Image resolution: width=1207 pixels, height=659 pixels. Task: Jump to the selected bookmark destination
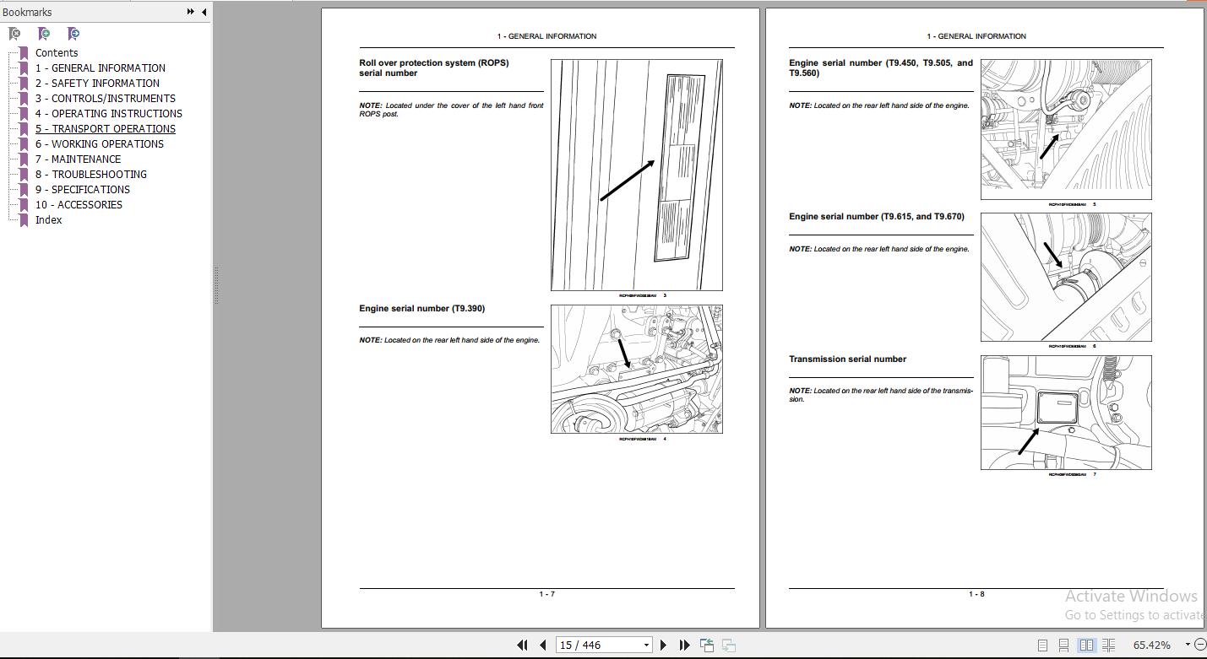pyautogui.click(x=73, y=33)
